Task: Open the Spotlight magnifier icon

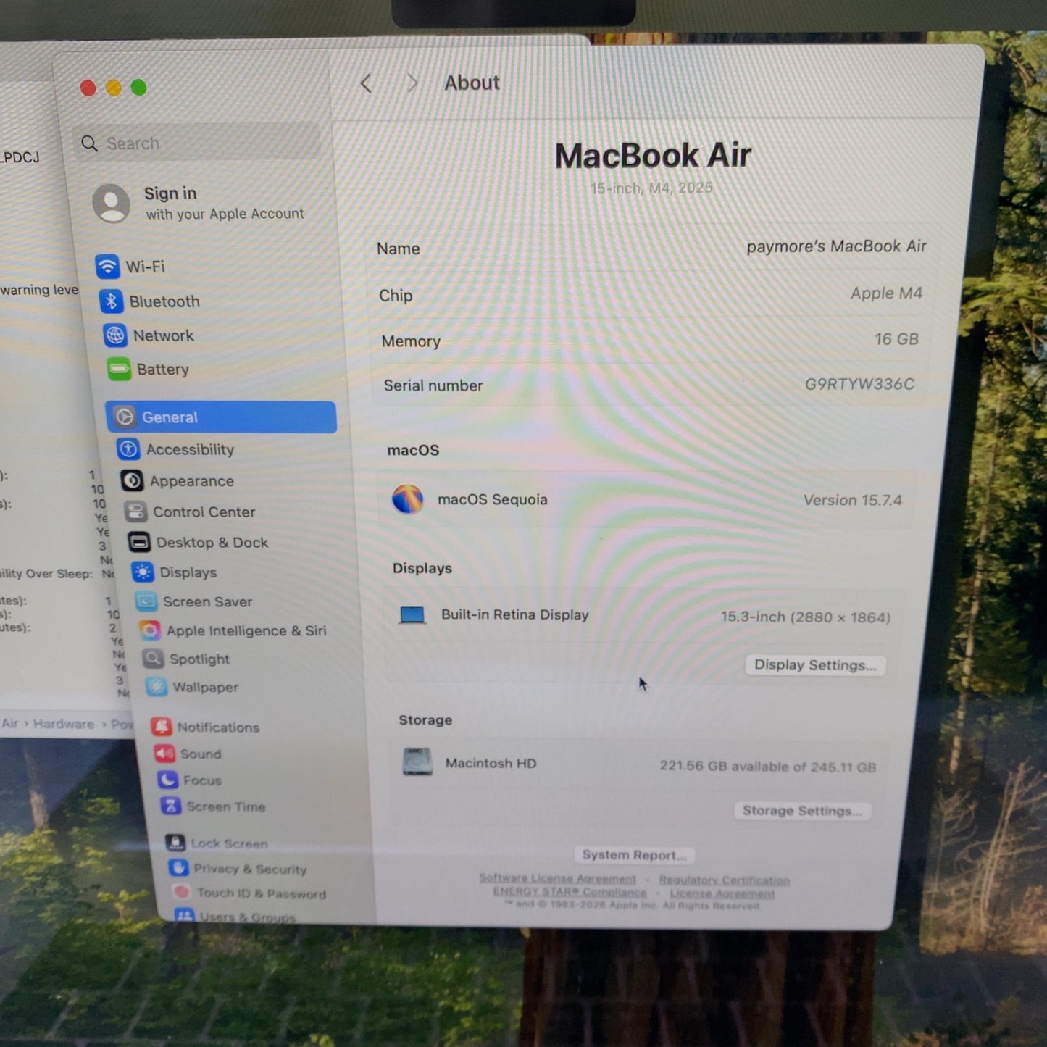Action: click(x=153, y=659)
